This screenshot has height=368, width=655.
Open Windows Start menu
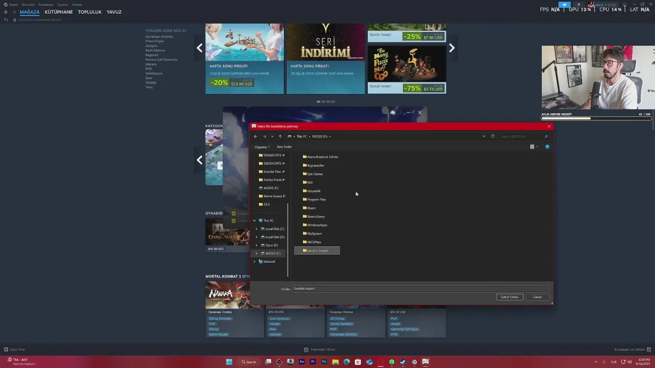pyautogui.click(x=229, y=362)
